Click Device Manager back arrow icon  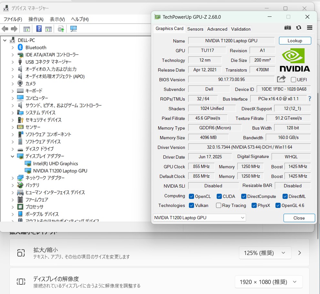pos(5,29)
